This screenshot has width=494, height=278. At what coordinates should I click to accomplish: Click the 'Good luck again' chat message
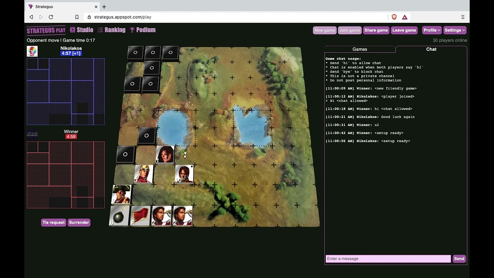pos(398,117)
